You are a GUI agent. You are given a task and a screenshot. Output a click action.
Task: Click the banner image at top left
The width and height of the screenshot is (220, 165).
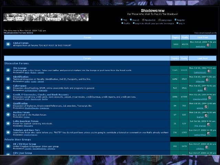(x=46, y=17)
